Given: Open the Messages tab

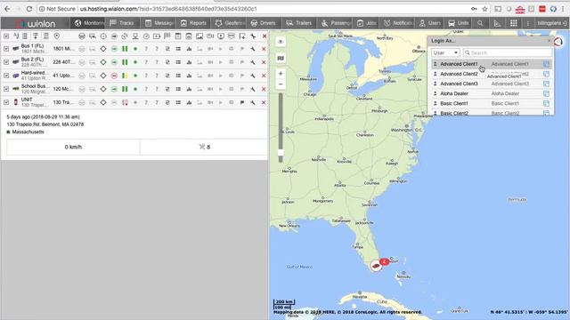Looking at the screenshot, I should [159, 23].
